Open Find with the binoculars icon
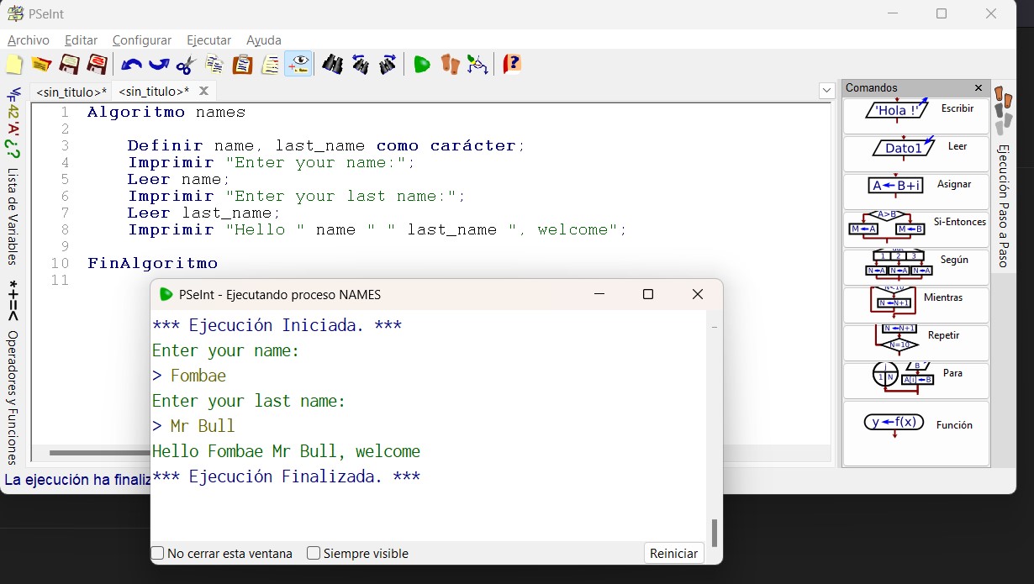The width and height of the screenshot is (1034, 584). click(332, 64)
